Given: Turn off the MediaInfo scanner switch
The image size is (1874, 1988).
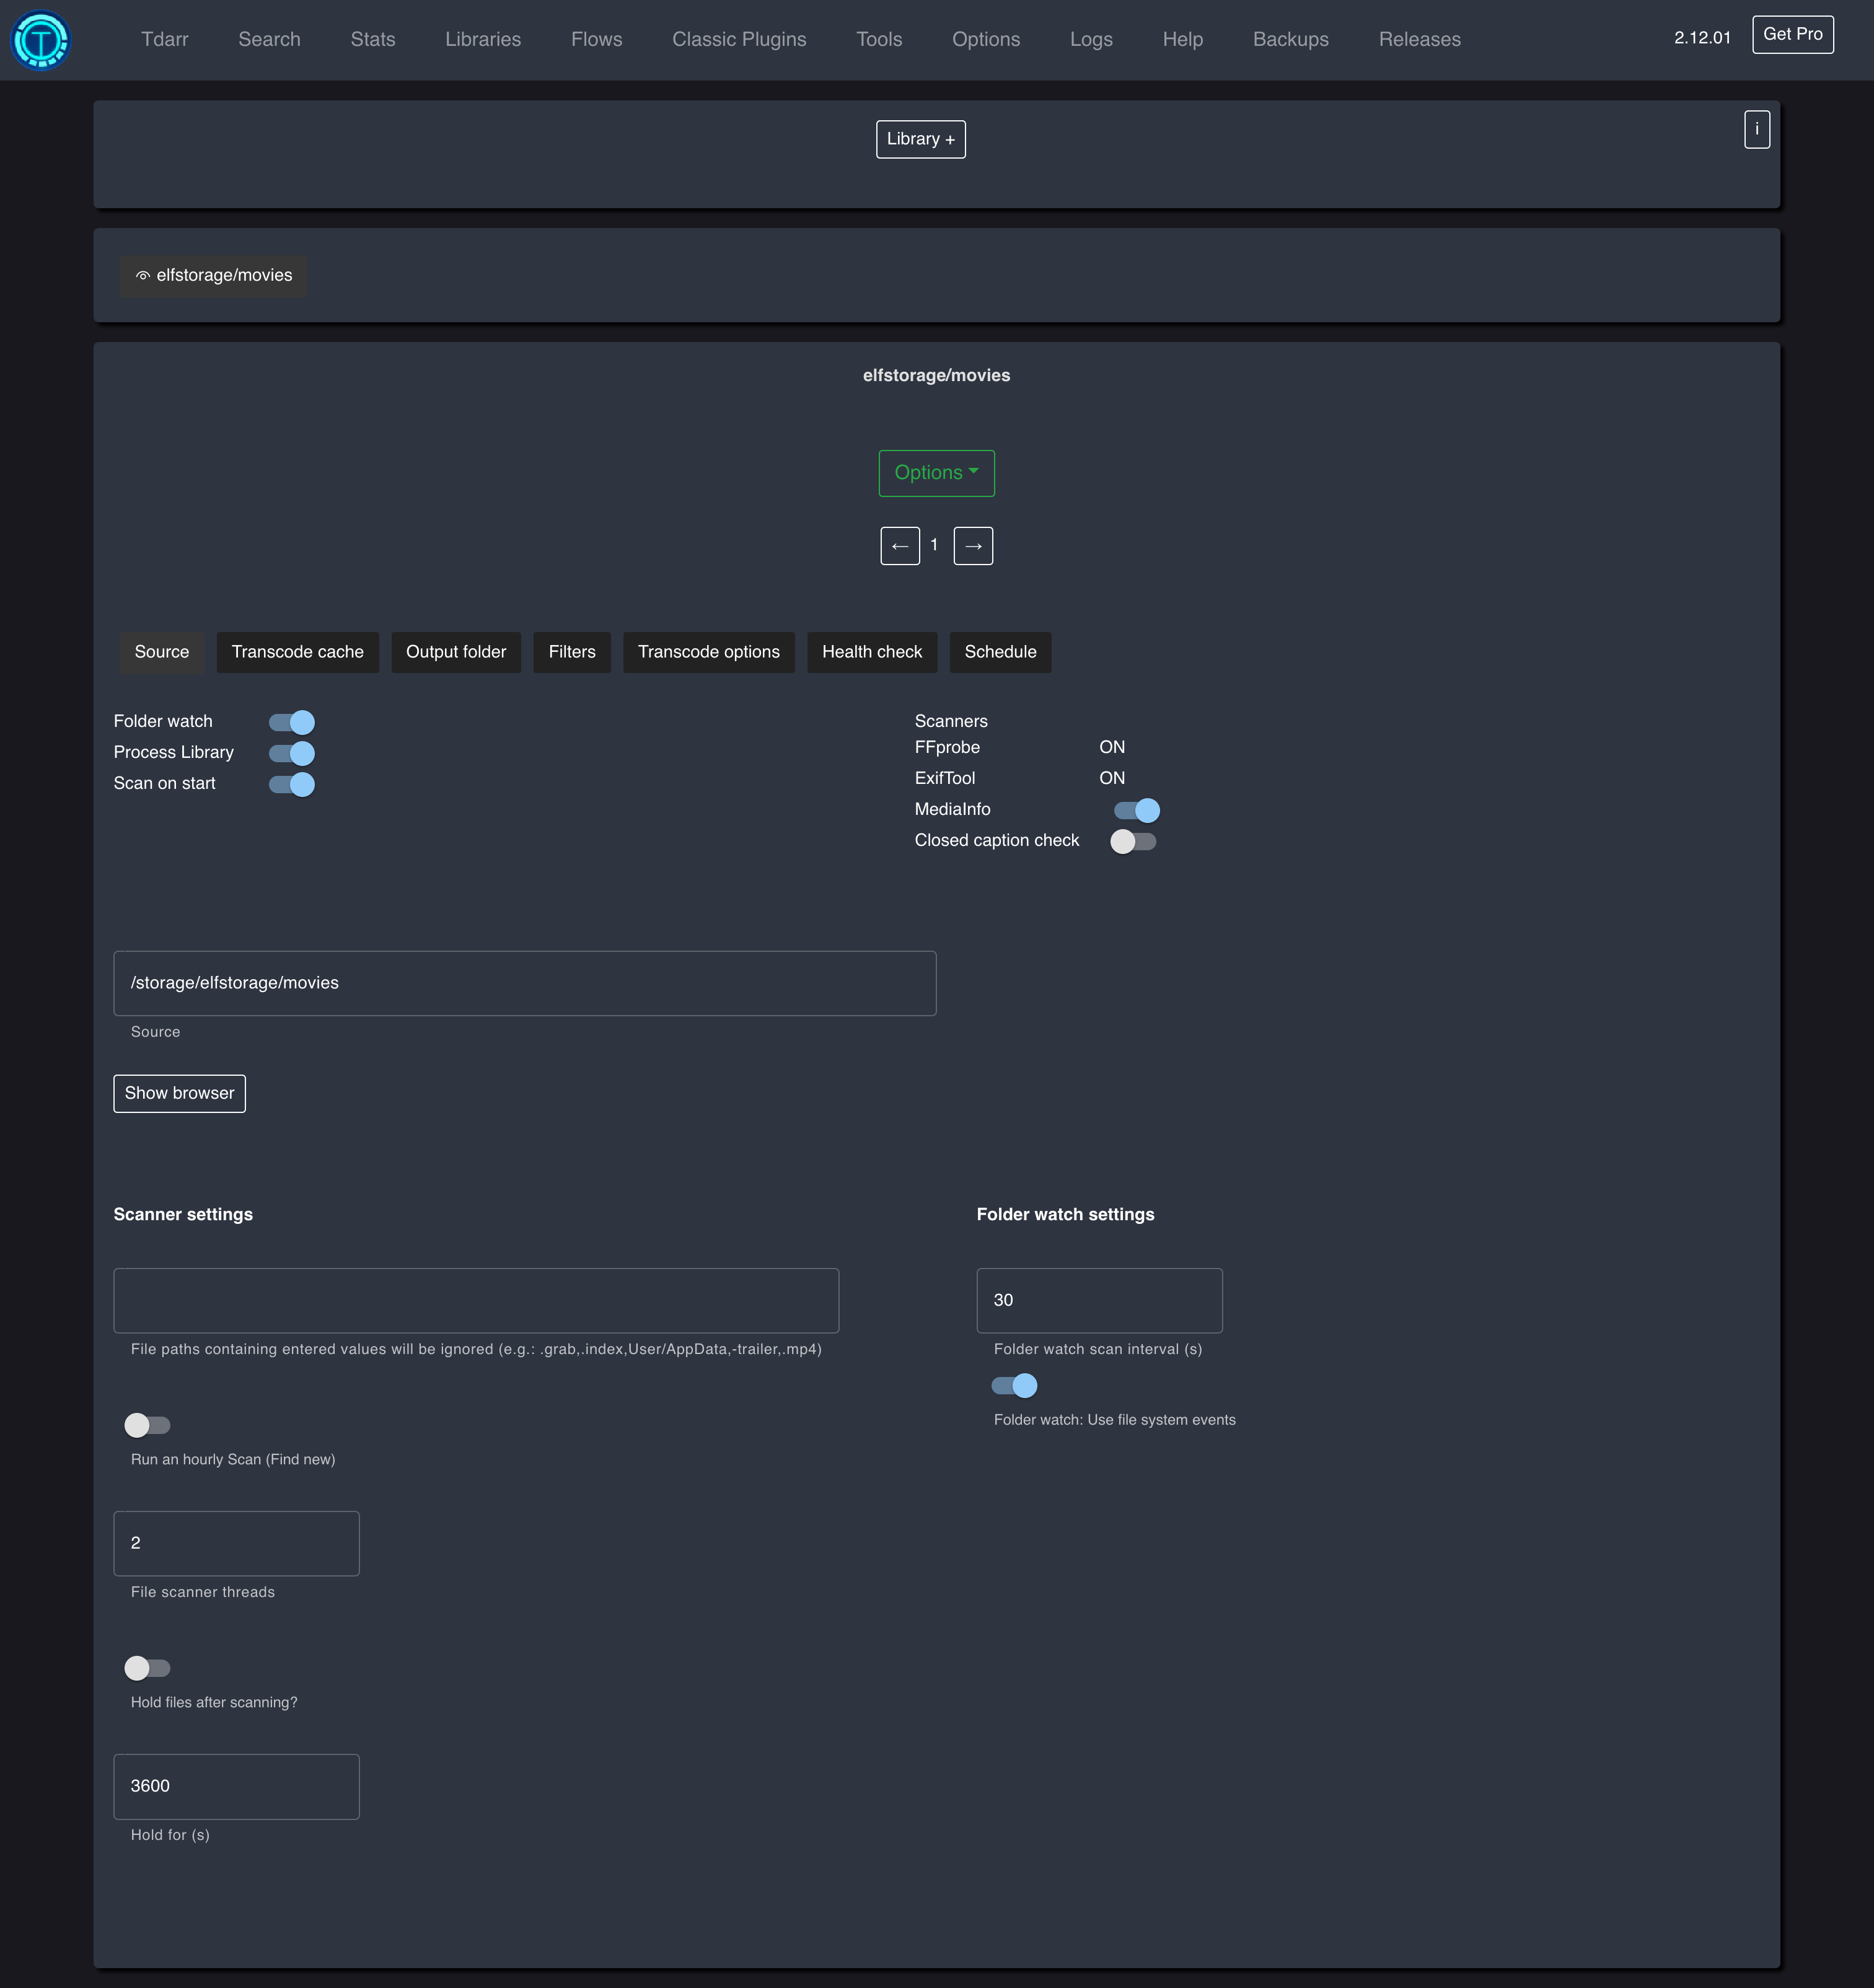Looking at the screenshot, I should click(1137, 810).
